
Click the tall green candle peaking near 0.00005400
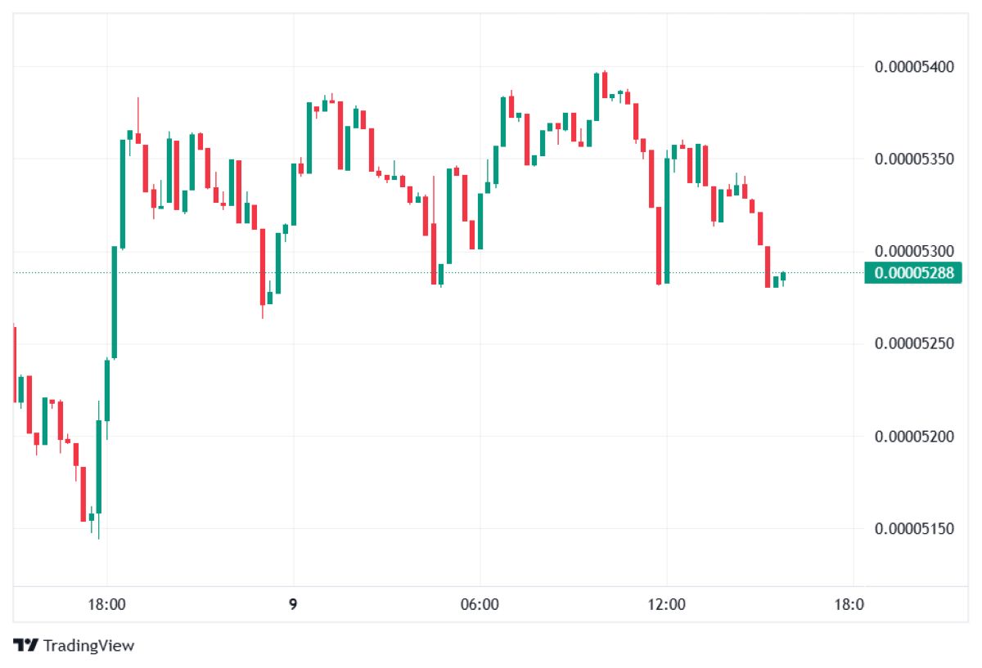(597, 96)
